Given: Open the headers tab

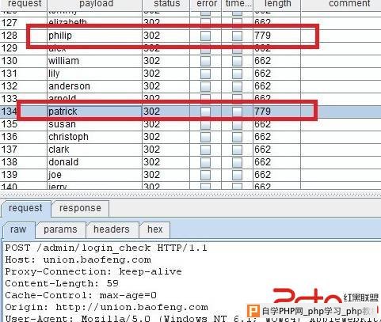Looking at the screenshot, I should pyautogui.click(x=112, y=229).
